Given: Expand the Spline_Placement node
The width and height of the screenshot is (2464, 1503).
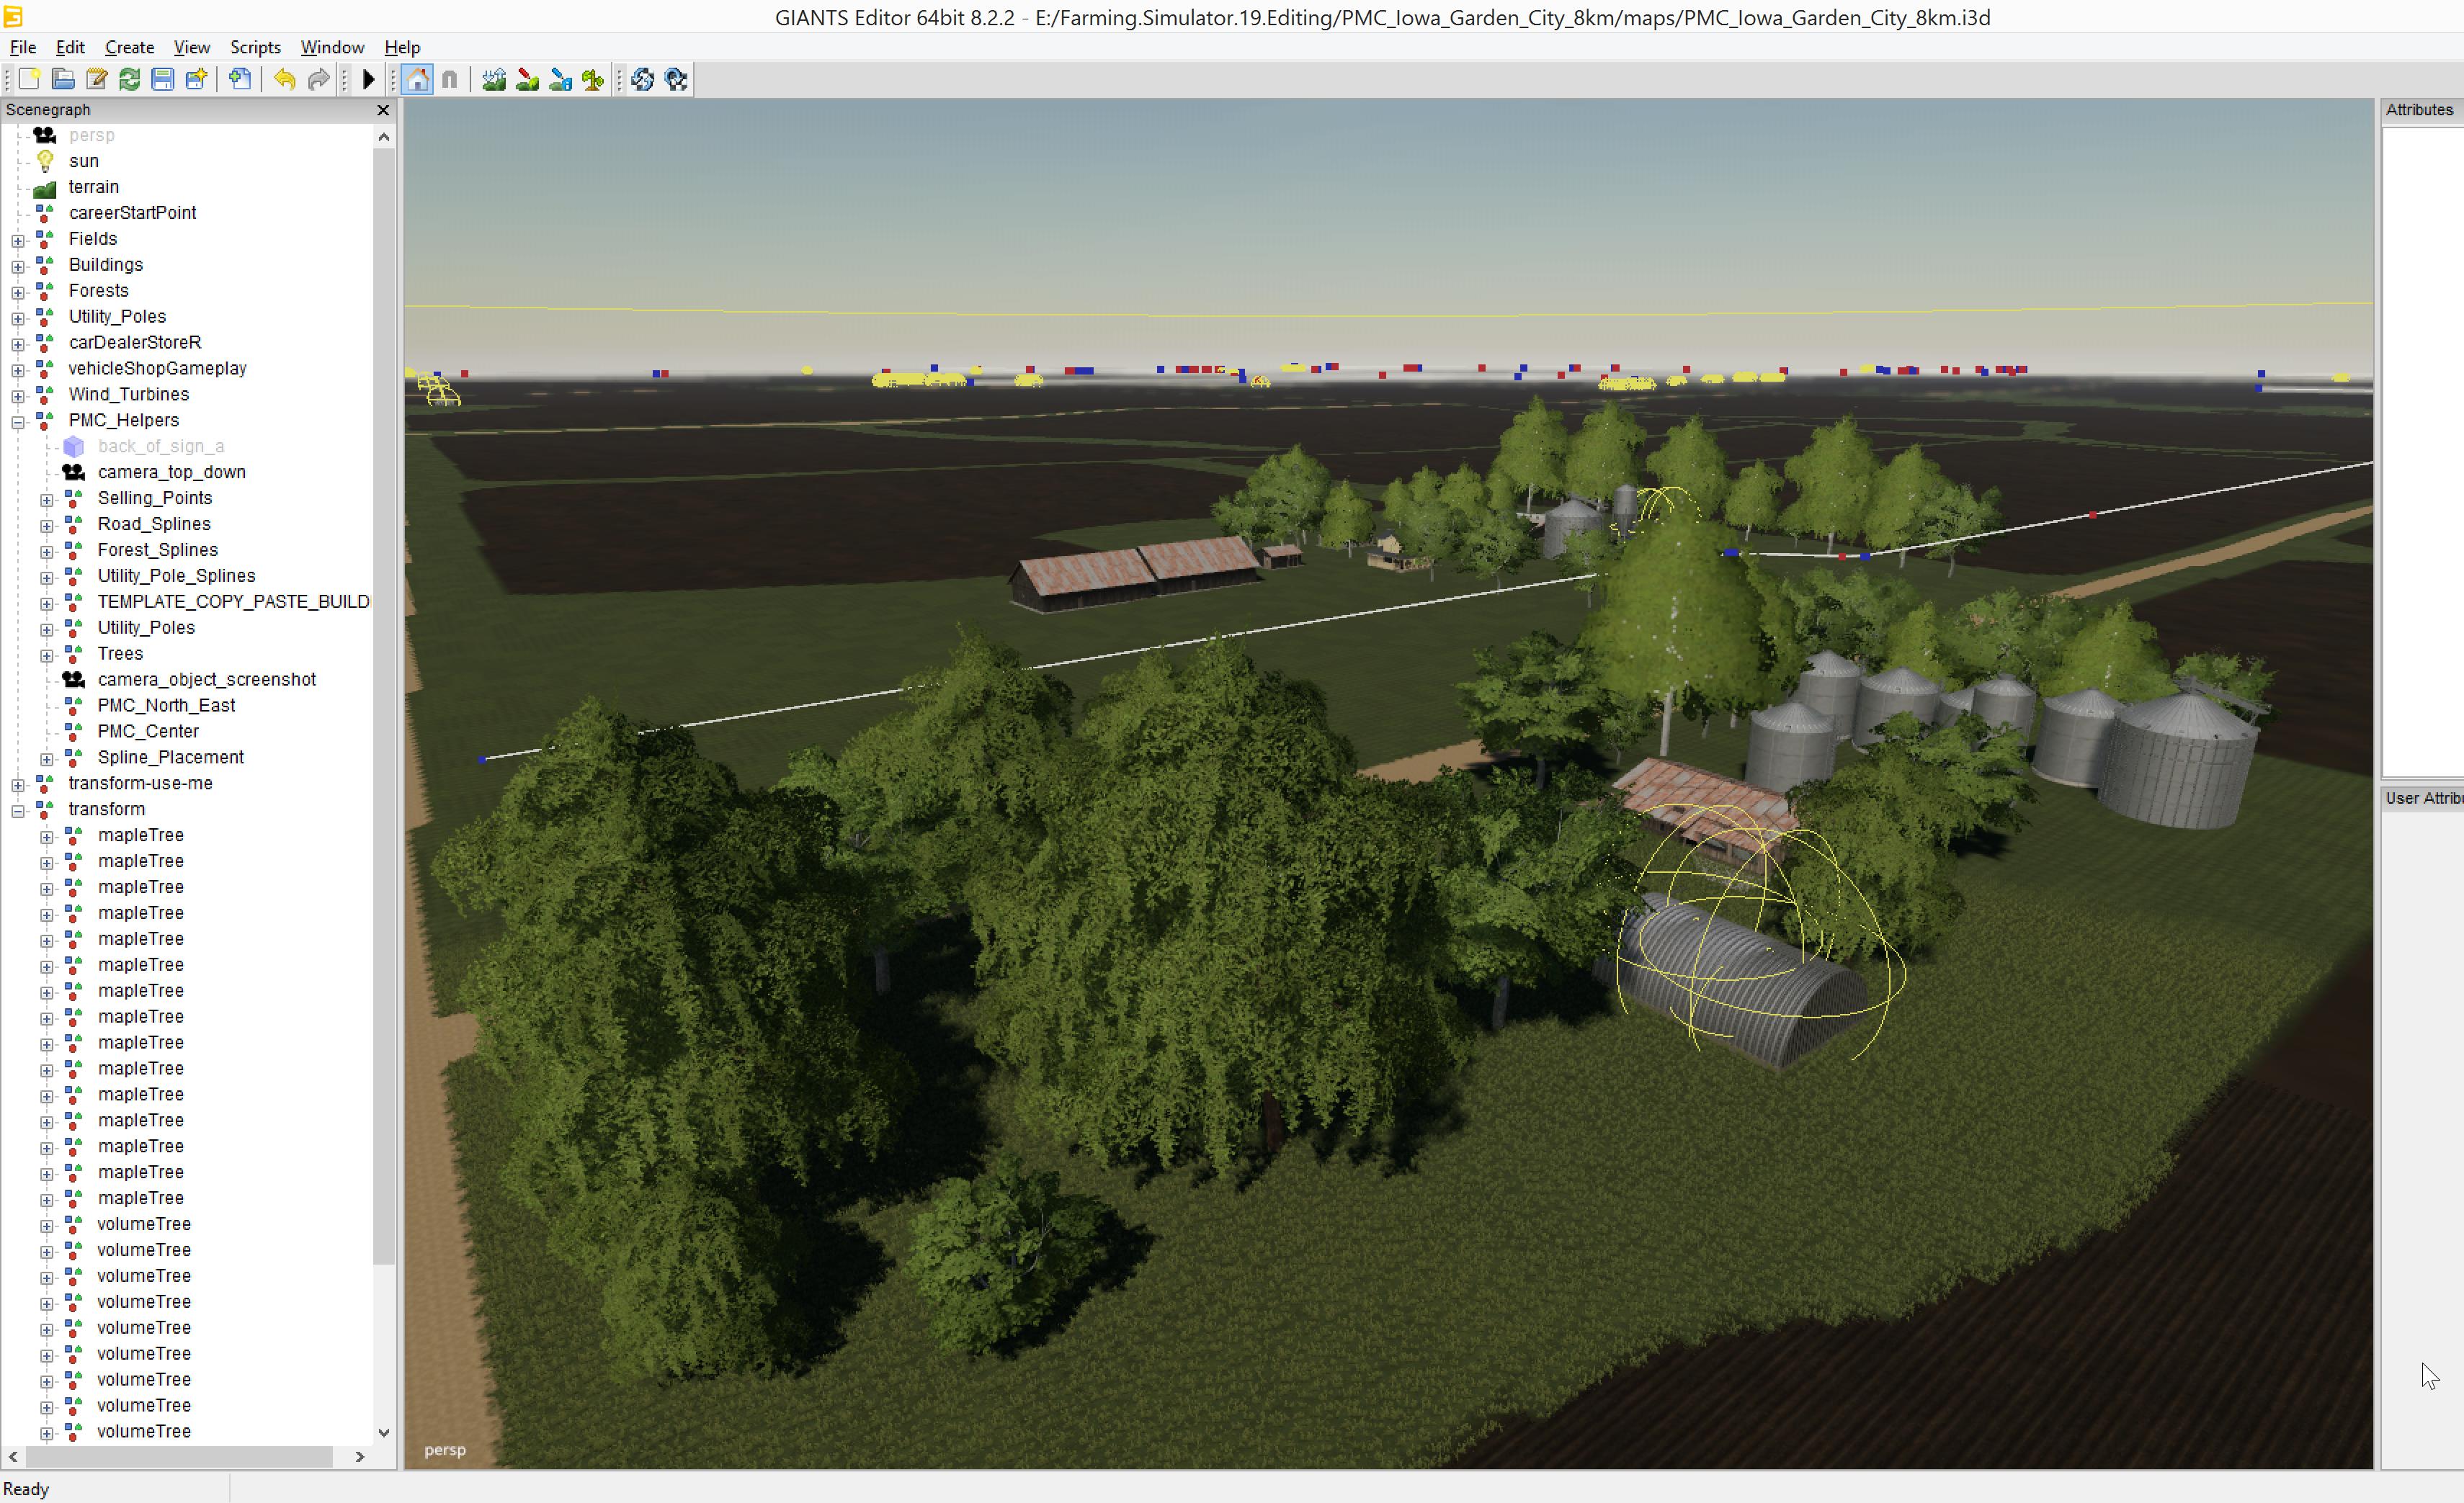Looking at the screenshot, I should [x=47, y=760].
